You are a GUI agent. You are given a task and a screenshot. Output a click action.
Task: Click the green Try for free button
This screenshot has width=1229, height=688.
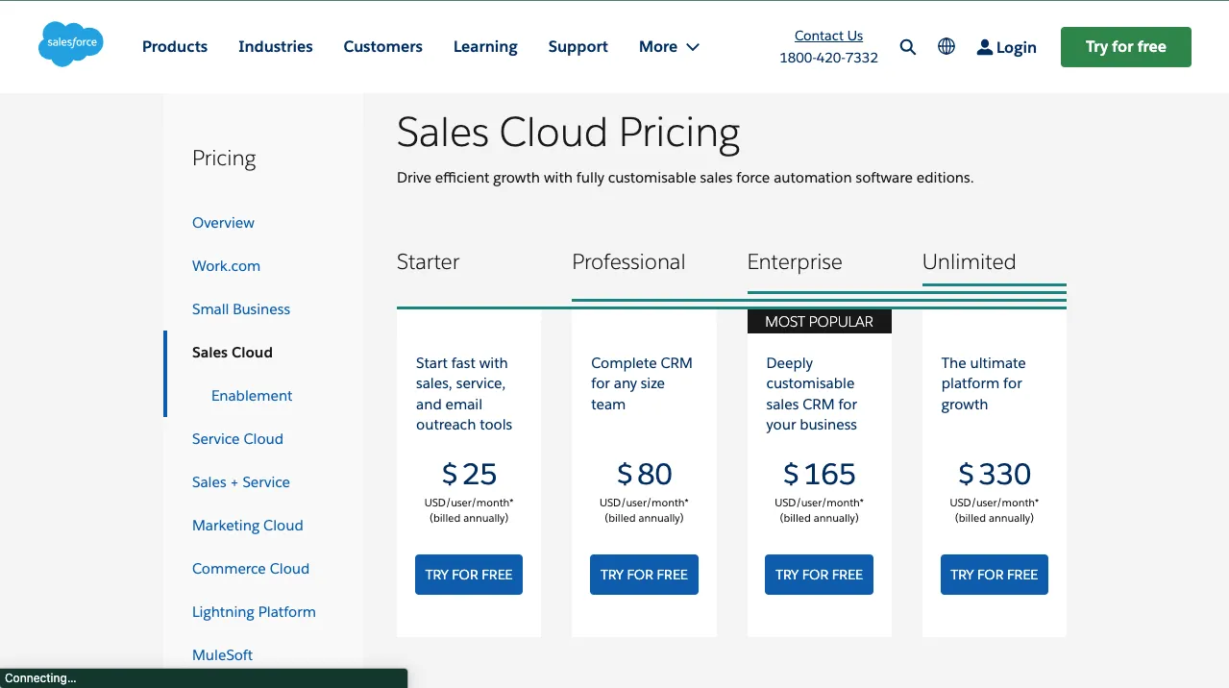[x=1126, y=47]
